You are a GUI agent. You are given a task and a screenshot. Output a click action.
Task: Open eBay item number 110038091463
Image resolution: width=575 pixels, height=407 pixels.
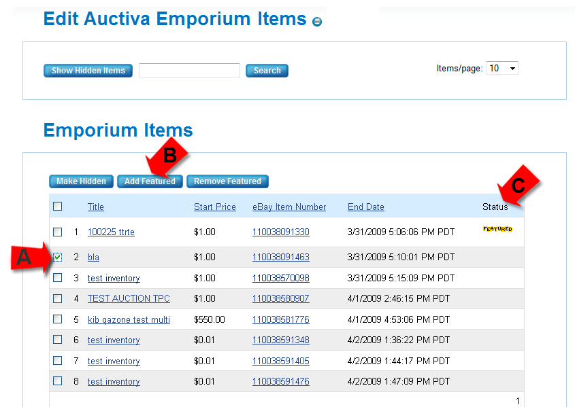pos(281,258)
